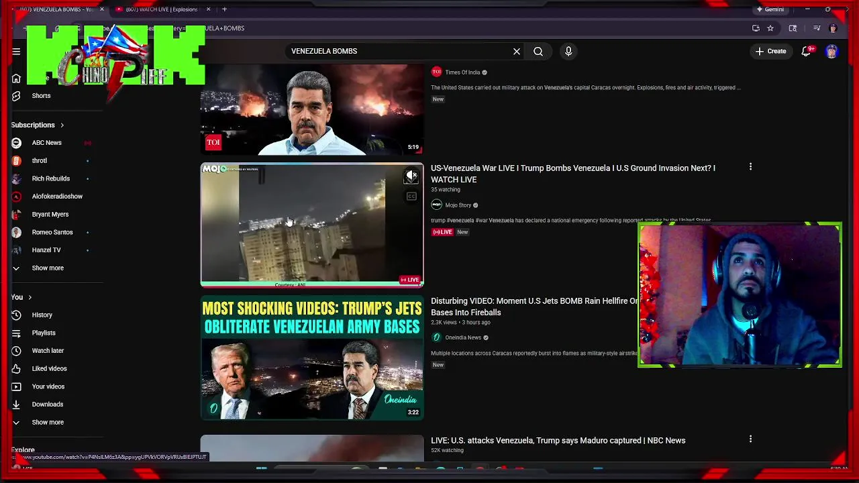Clear the search box with X
This screenshot has height=483, width=859.
coord(517,51)
